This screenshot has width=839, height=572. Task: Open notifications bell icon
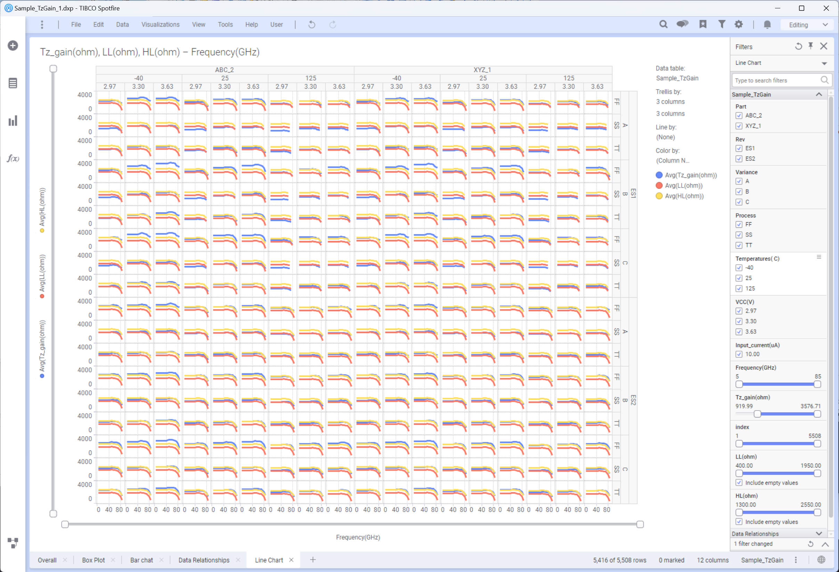(x=767, y=25)
